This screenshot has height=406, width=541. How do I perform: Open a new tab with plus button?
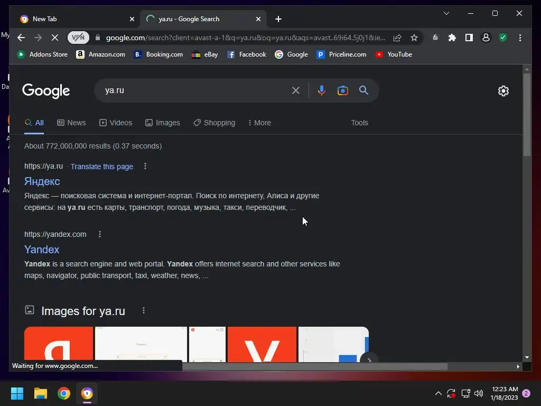pyautogui.click(x=278, y=19)
